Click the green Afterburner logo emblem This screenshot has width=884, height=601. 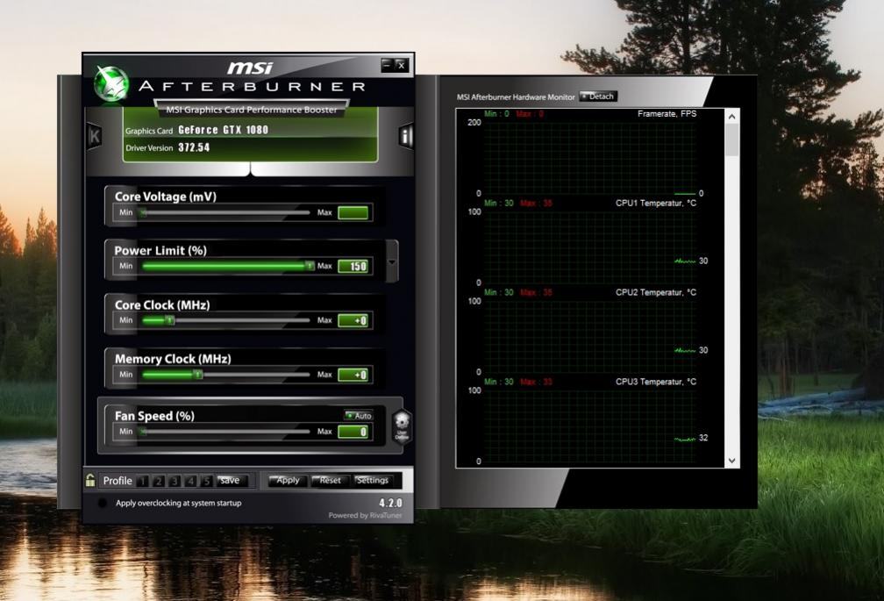[x=111, y=84]
